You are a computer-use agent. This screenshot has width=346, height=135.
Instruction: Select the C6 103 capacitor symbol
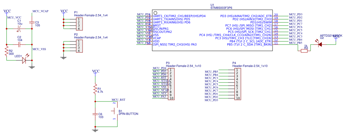tap(95, 114)
